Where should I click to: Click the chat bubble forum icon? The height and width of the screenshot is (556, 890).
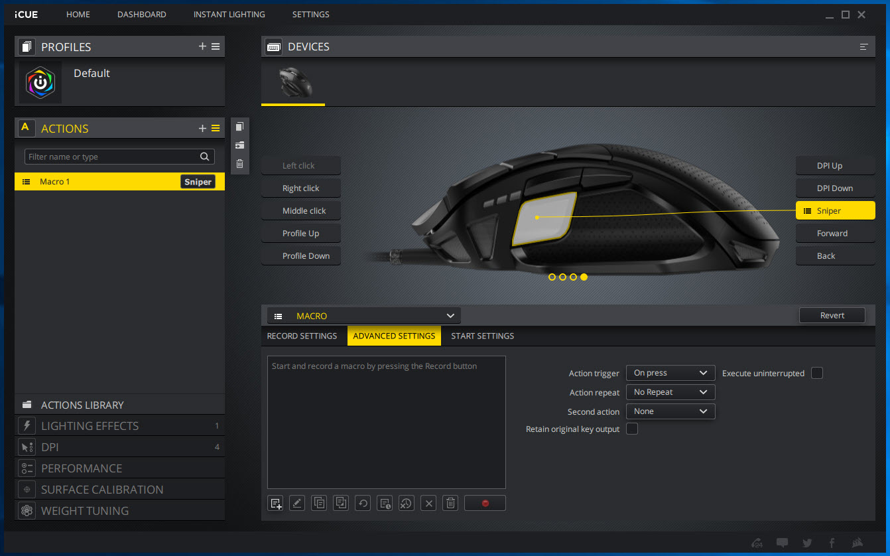(783, 543)
